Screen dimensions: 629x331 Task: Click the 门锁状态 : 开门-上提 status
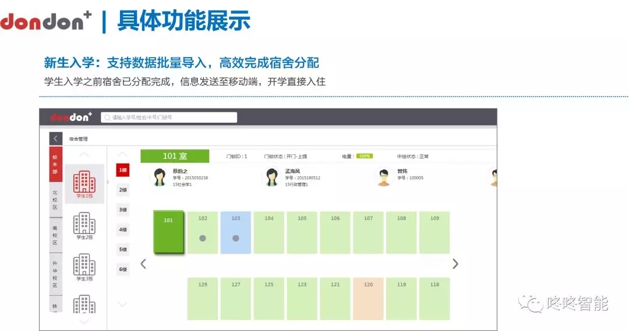click(285, 156)
